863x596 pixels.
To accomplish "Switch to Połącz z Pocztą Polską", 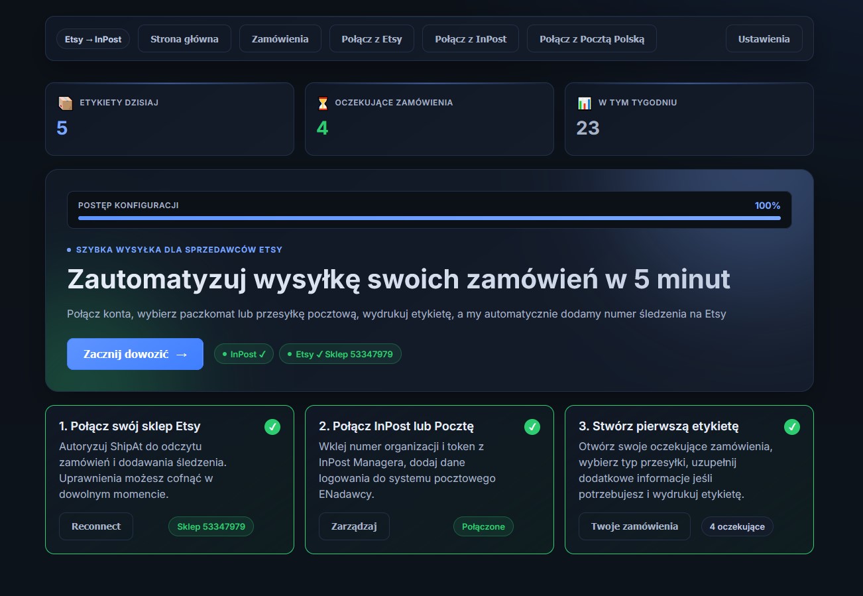I will coord(591,38).
